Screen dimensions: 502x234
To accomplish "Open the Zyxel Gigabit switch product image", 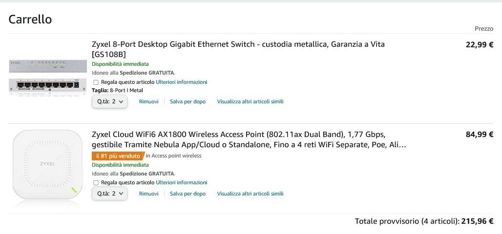I will (x=48, y=78).
